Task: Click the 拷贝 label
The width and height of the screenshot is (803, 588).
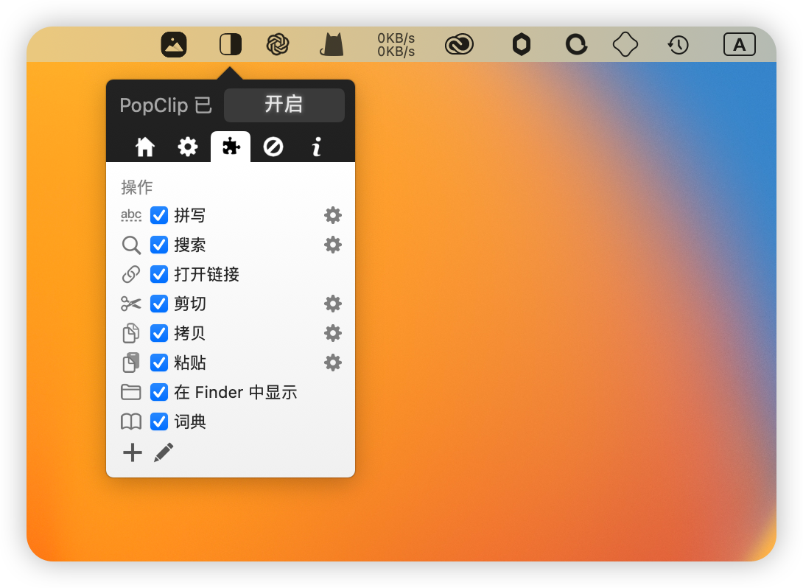Action: tap(190, 334)
